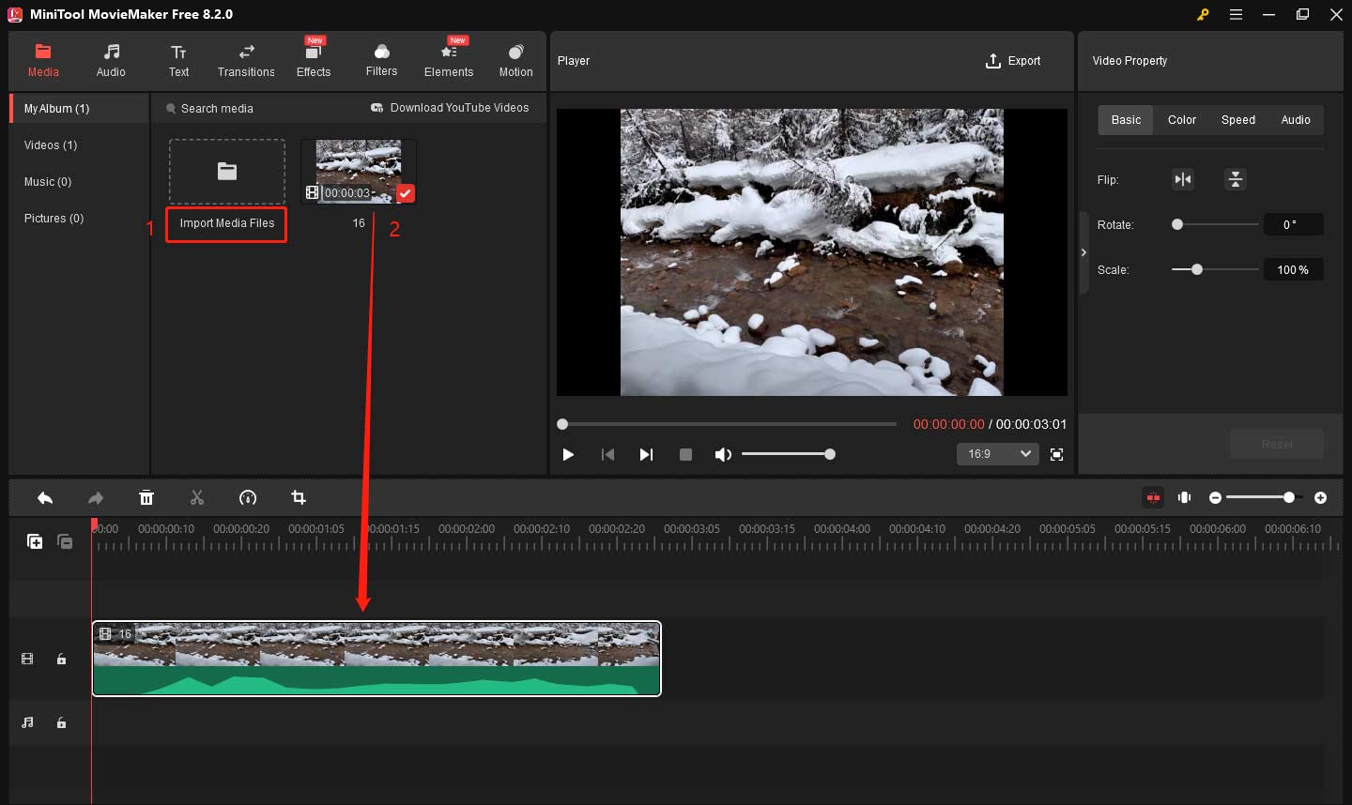Stop the playback

click(x=685, y=454)
